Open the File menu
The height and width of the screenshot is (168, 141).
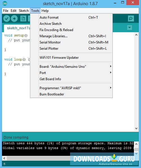6,11
